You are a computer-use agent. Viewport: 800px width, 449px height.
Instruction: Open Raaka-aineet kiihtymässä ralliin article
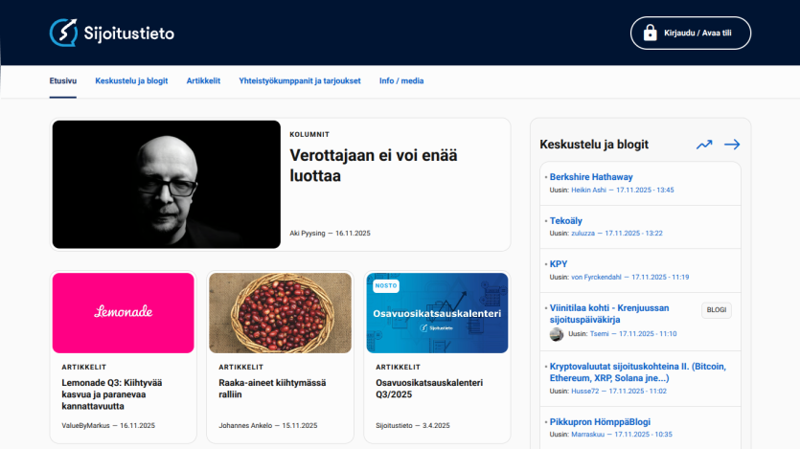pos(272,389)
